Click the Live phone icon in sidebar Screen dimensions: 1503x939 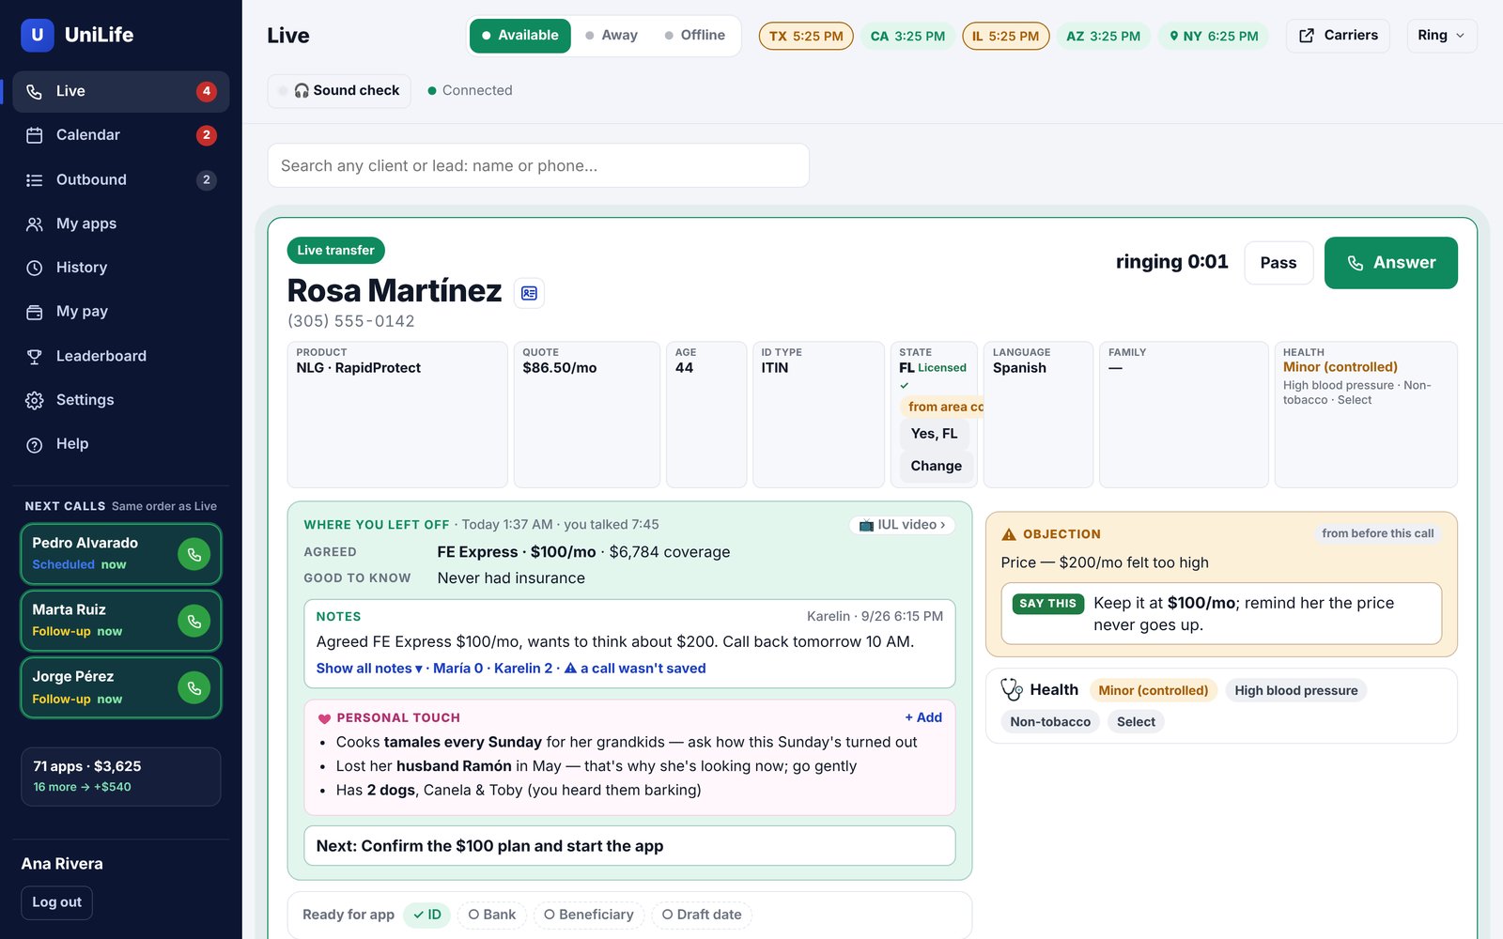(x=35, y=91)
